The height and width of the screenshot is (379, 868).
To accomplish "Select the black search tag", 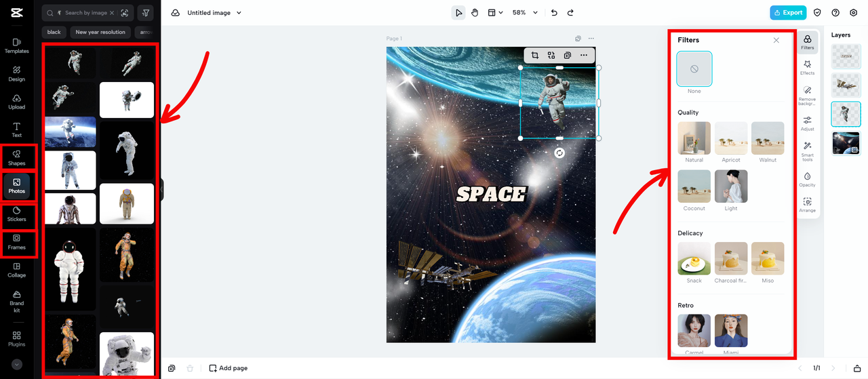I will click(54, 32).
